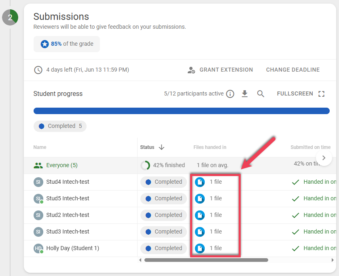Image resolution: width=339 pixels, height=276 pixels.
Task: Click the person icon beside GRANT EXTENSION
Action: pyautogui.click(x=191, y=70)
